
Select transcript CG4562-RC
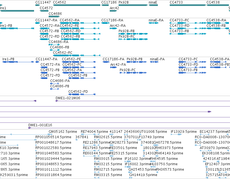point(63,53)
